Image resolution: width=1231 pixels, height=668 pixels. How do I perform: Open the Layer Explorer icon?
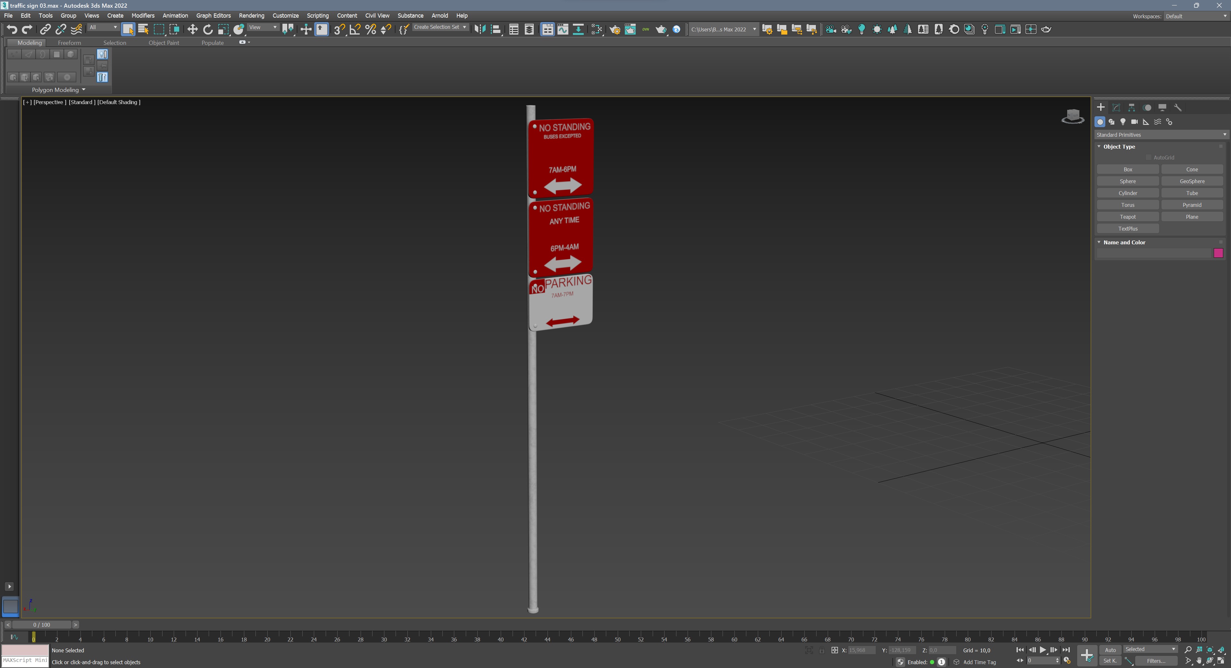(530, 29)
